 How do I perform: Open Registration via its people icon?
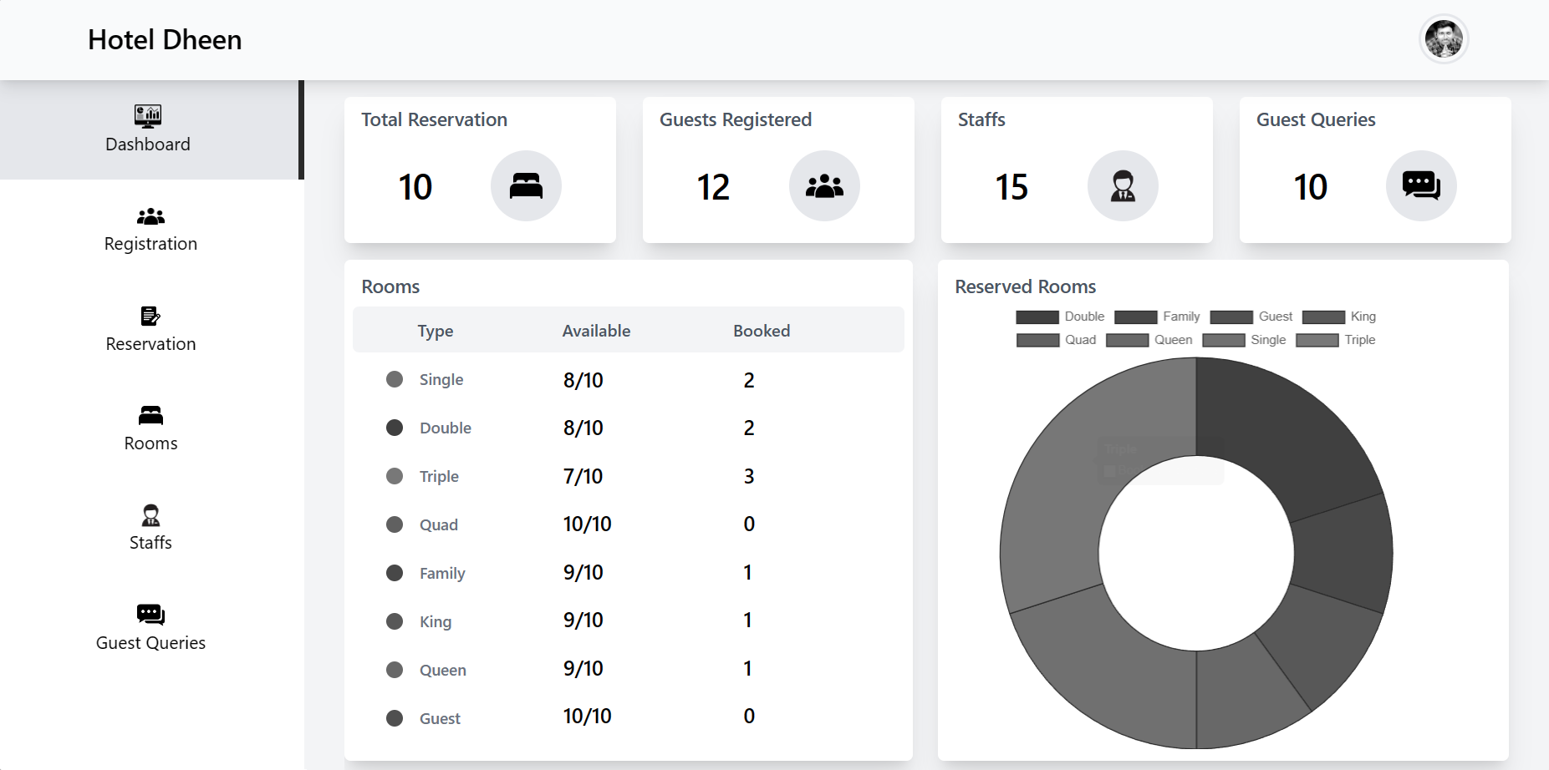(x=150, y=216)
